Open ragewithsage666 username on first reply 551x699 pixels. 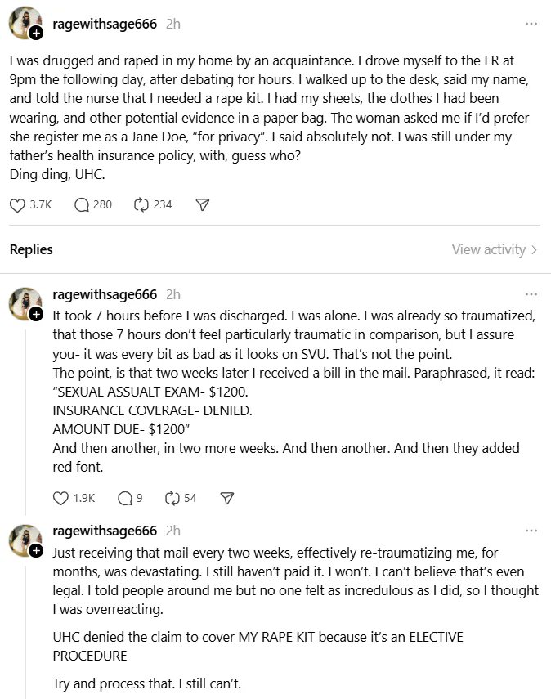[105, 294]
